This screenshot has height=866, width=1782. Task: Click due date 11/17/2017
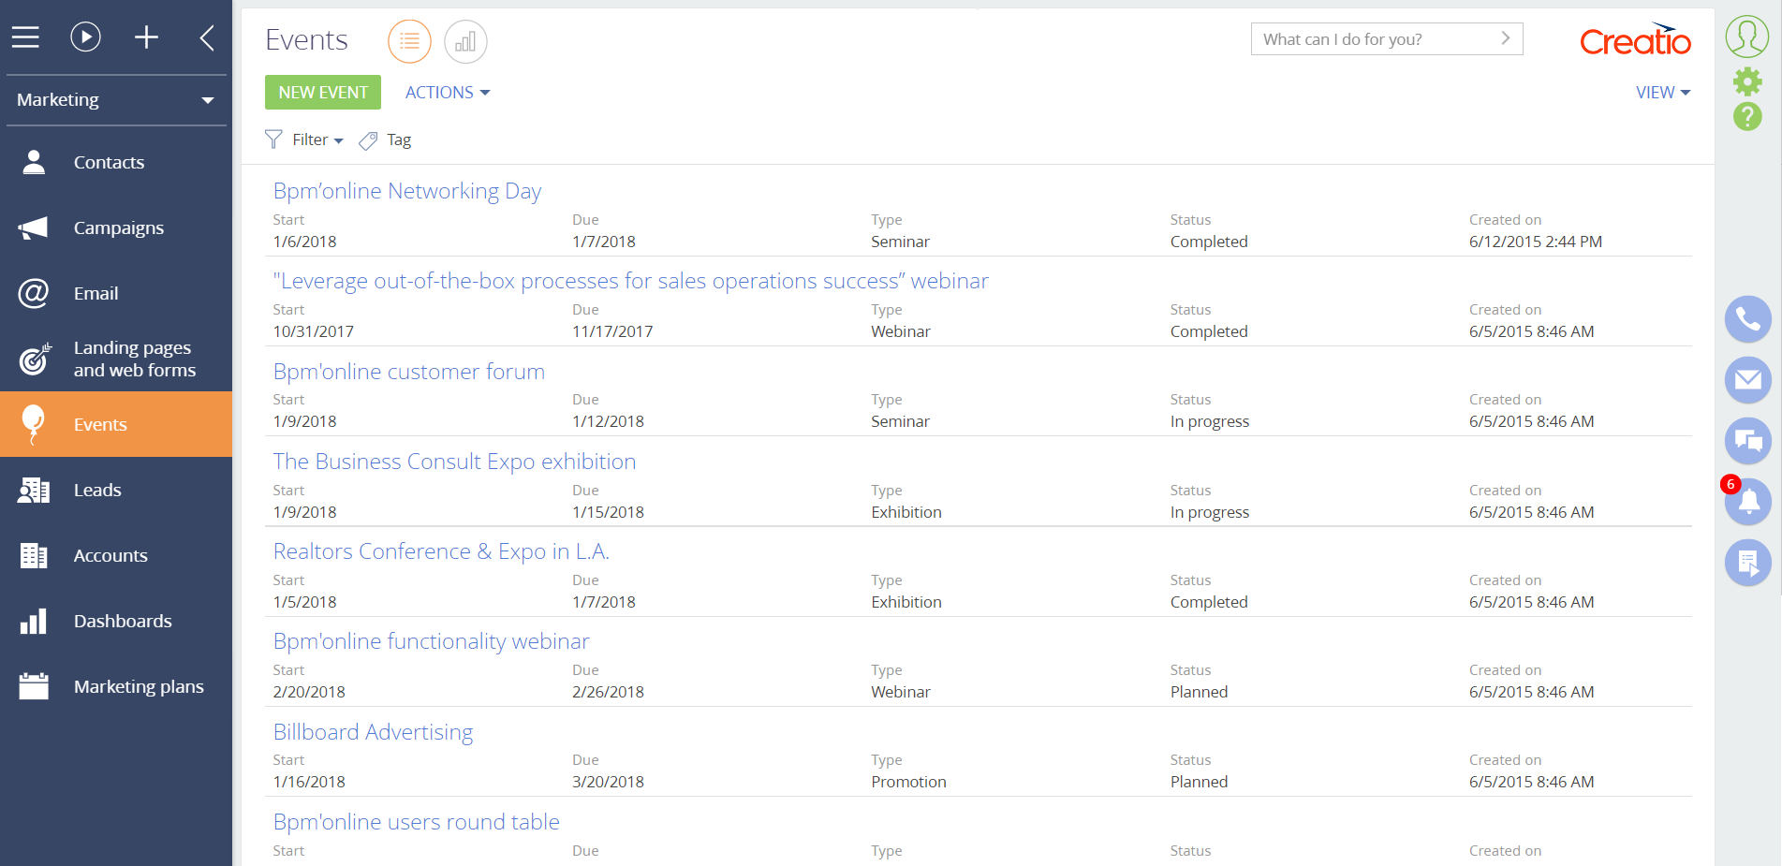coord(612,331)
